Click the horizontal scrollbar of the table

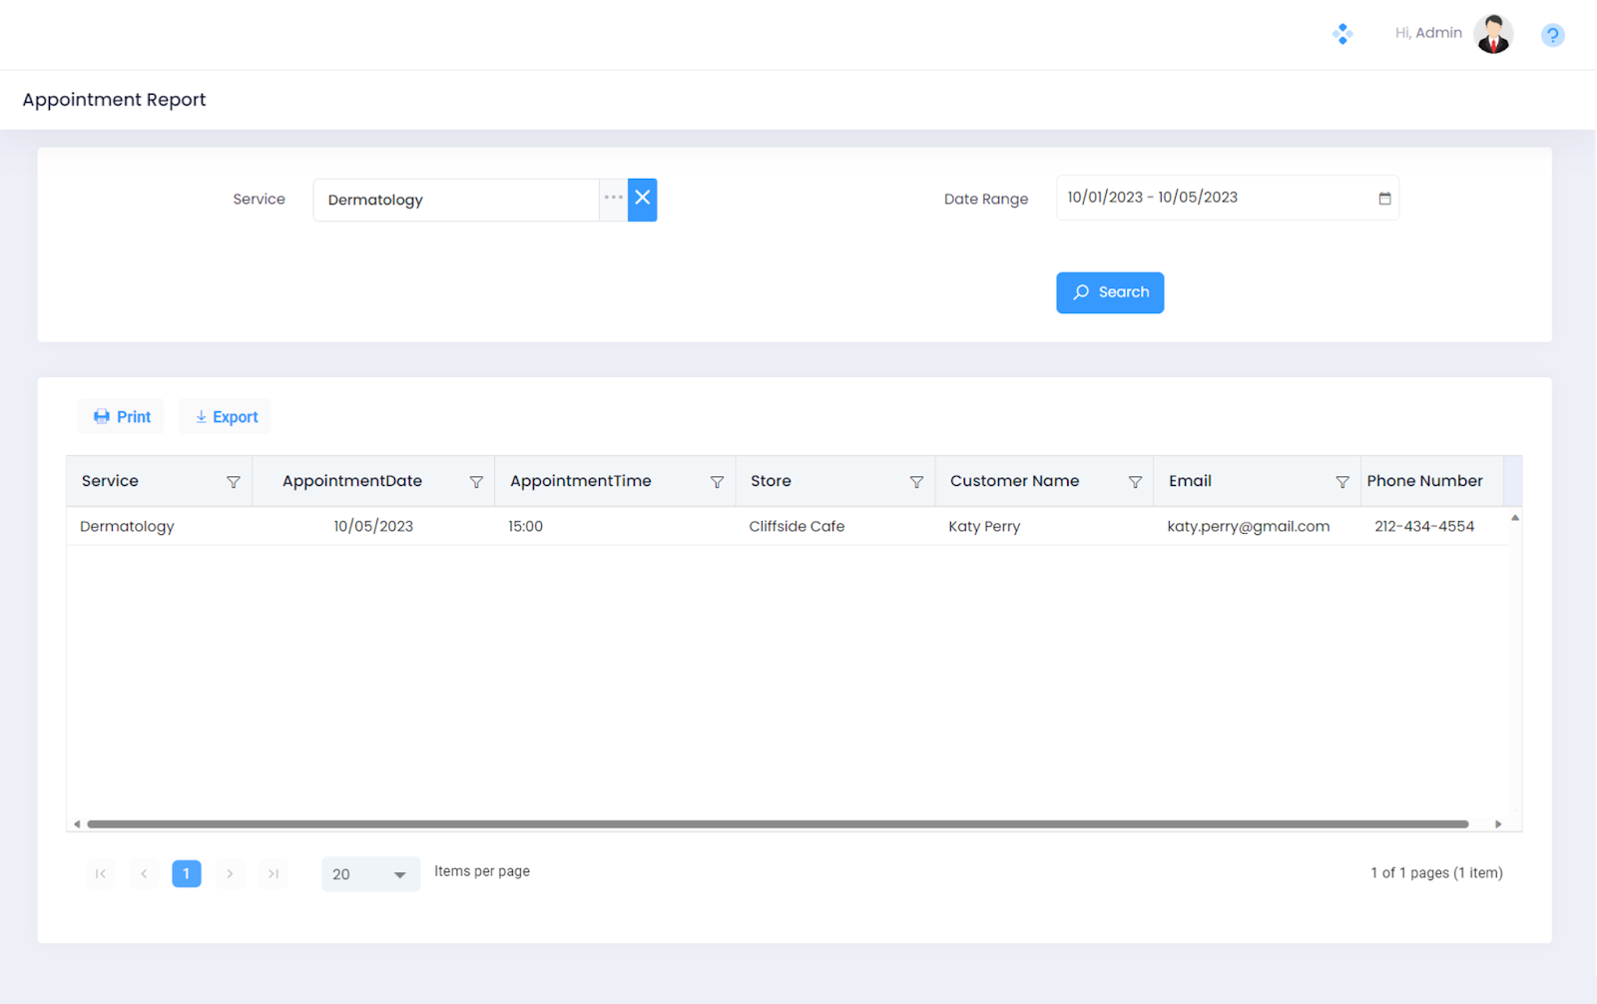coord(777,824)
